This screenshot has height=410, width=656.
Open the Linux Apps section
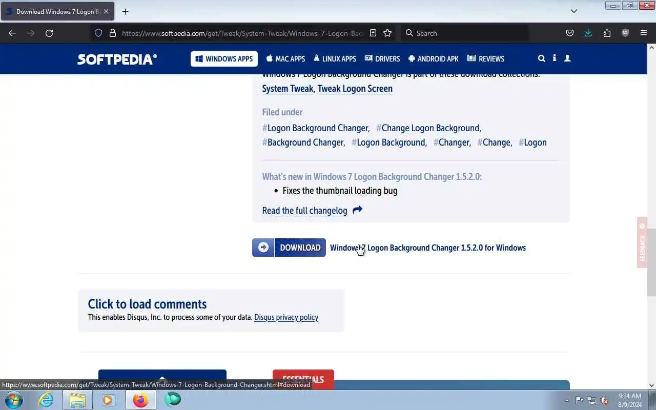(335, 59)
